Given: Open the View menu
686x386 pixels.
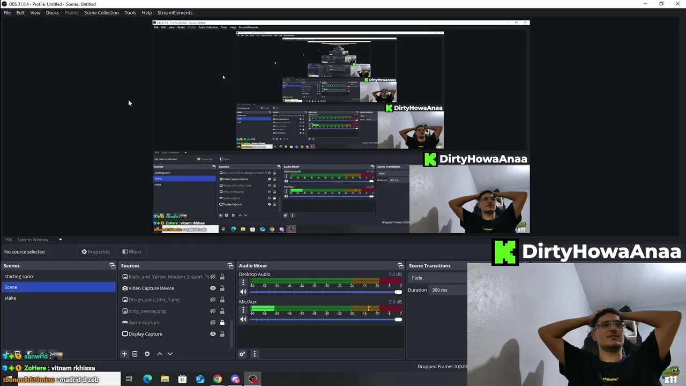Looking at the screenshot, I should tap(35, 12).
